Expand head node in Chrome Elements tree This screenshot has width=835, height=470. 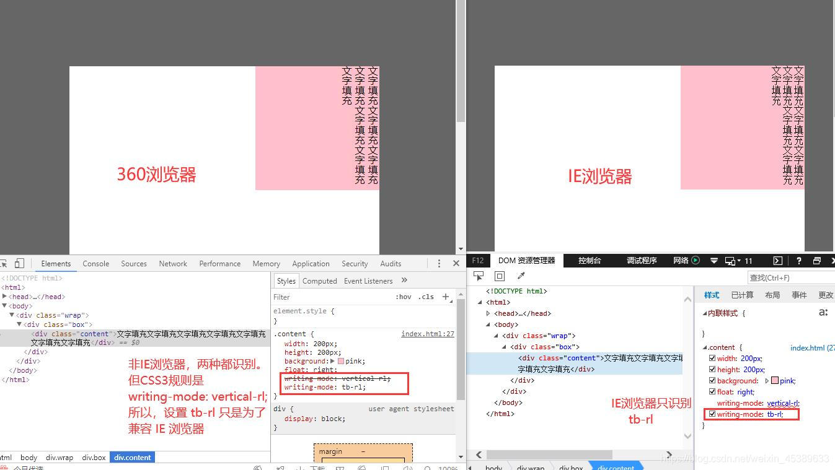point(5,297)
